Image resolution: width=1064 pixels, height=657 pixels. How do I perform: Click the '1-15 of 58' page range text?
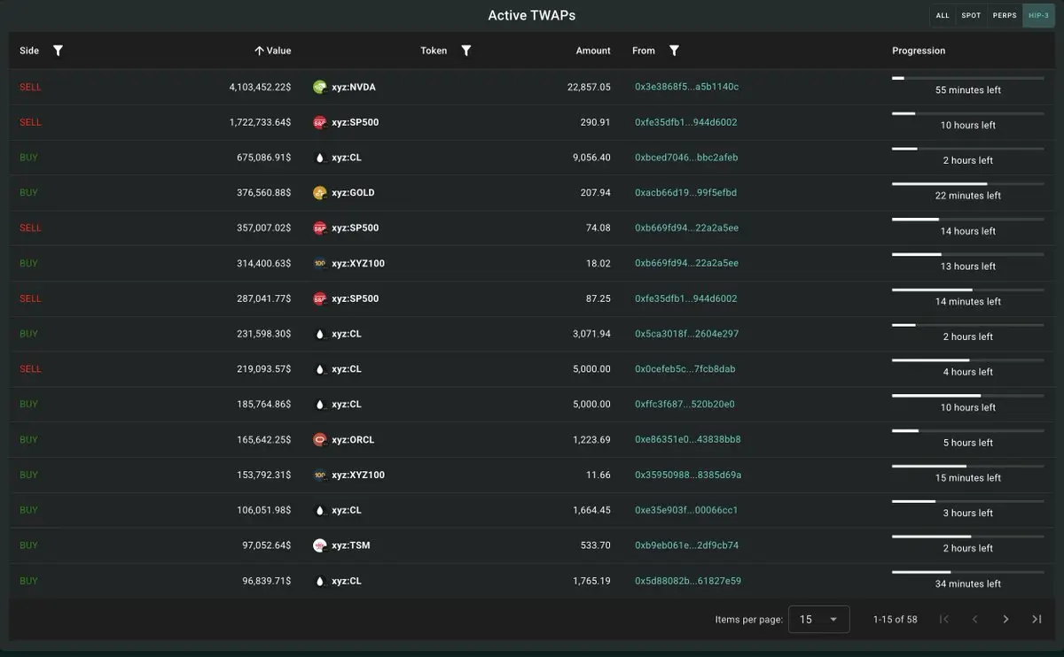click(x=895, y=620)
